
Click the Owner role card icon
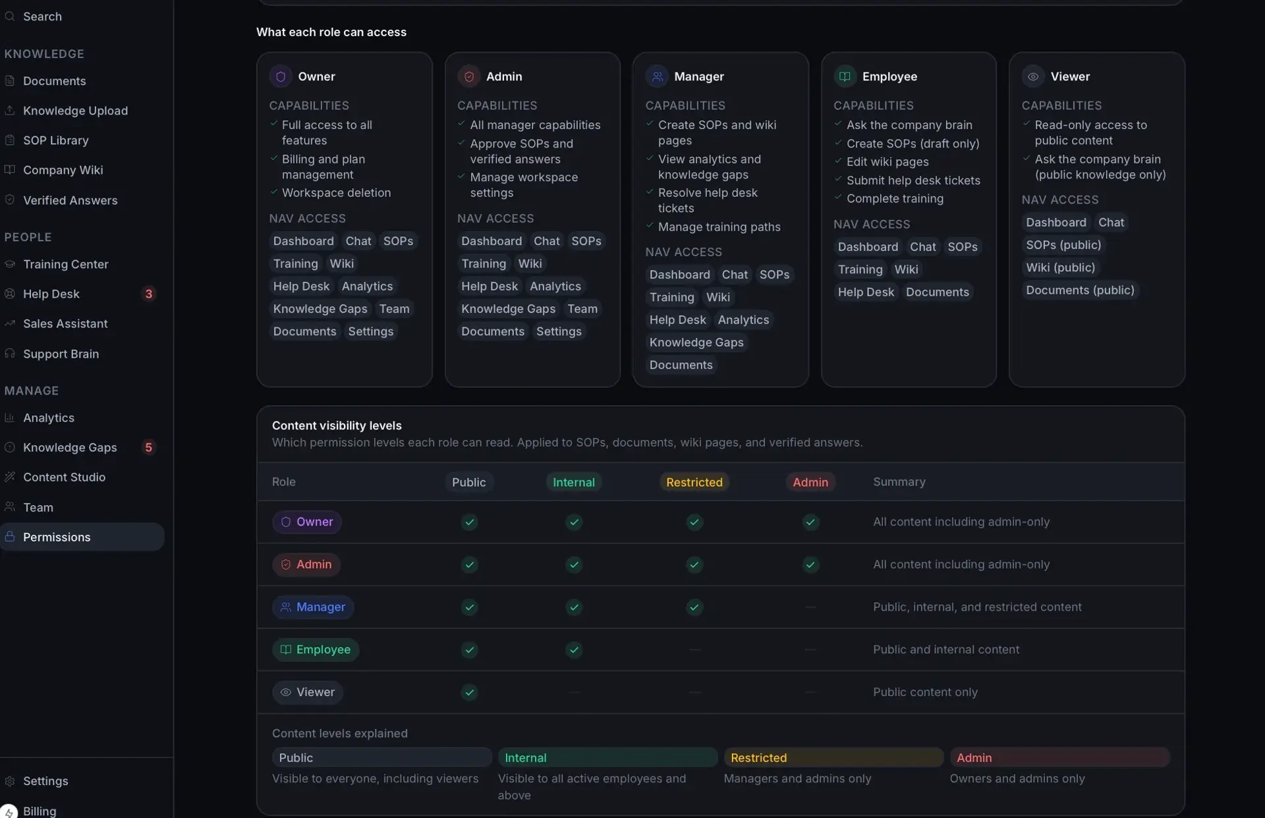point(281,76)
